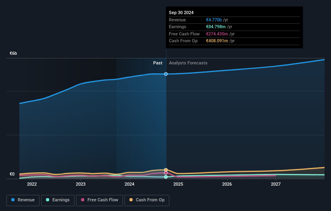Click the Cash From Op label in tooltip
Screen dimensions: 331x211
point(183,41)
